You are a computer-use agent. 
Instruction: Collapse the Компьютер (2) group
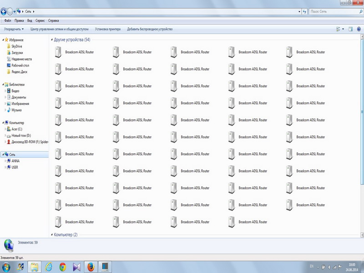click(x=52, y=235)
